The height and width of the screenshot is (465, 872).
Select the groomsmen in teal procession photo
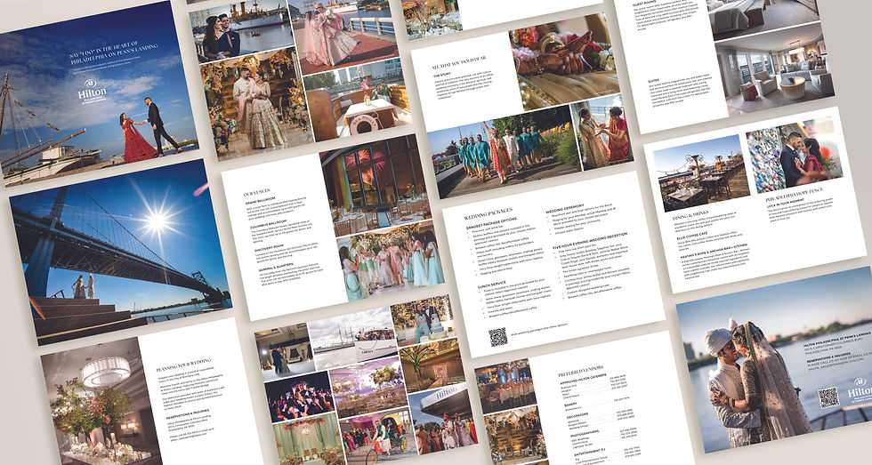point(505,152)
